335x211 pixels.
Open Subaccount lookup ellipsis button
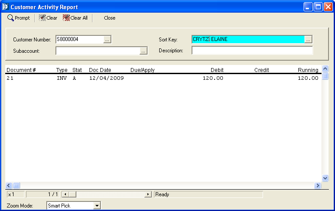tap(144, 51)
